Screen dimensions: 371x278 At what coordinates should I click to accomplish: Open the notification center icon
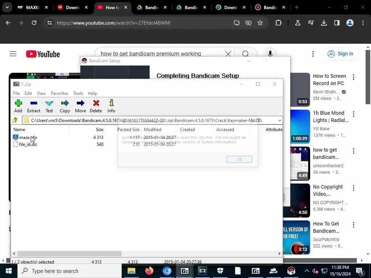[360, 271]
